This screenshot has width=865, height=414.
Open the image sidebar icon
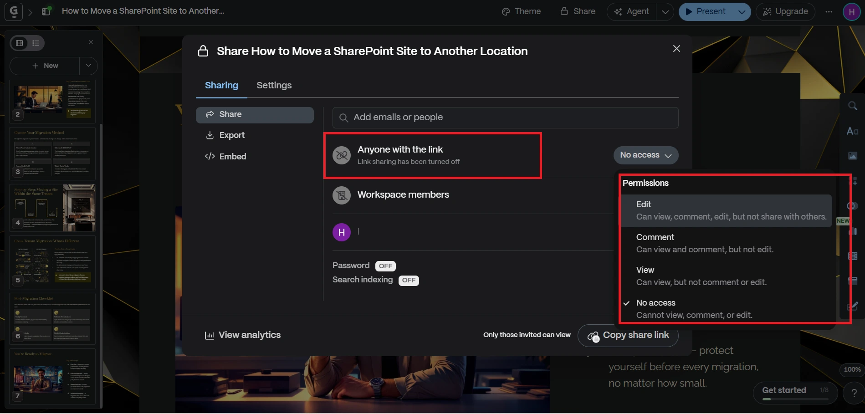click(853, 156)
